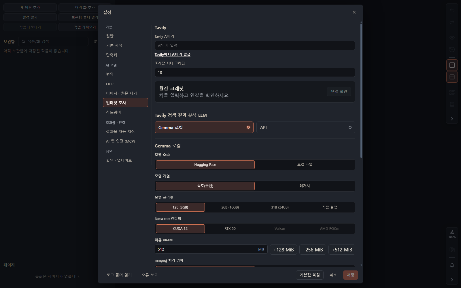The width and height of the screenshot is (461, 288).
Task: Open the 단축키 settings section
Action: (125, 55)
